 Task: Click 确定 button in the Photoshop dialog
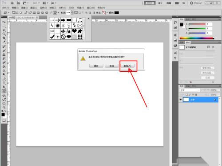tap(96, 66)
